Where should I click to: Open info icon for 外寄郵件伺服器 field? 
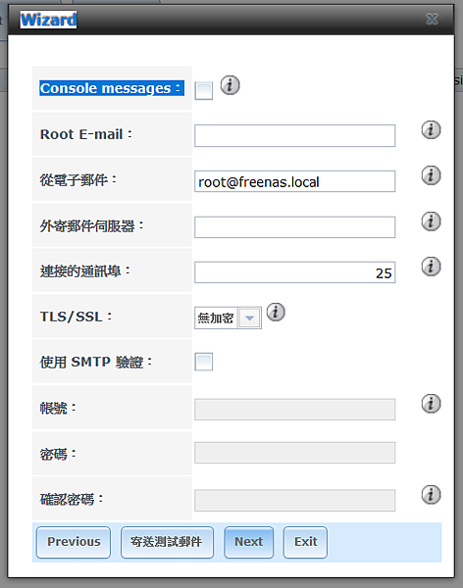click(x=431, y=221)
